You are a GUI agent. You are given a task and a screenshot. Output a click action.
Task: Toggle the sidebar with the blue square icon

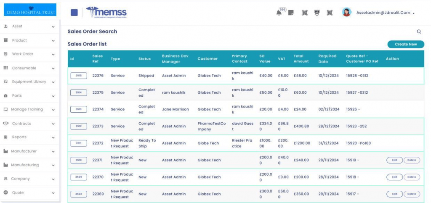pos(74,12)
